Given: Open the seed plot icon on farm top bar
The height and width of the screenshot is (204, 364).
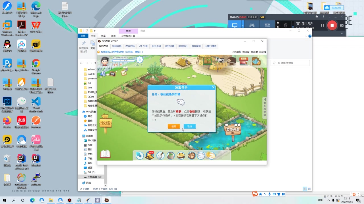Looking at the screenshot, I should coord(207,61).
